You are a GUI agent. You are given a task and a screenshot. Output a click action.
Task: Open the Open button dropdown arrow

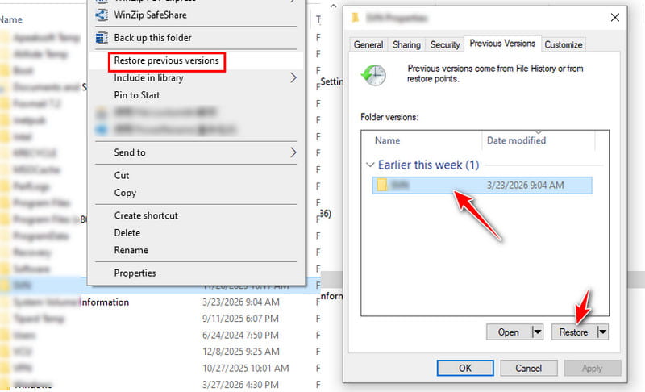click(537, 332)
